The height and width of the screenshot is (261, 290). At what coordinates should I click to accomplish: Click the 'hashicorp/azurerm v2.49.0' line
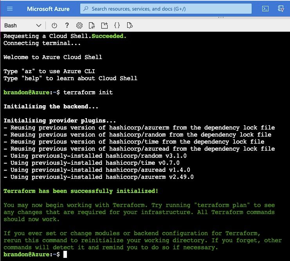pyautogui.click(x=99, y=177)
